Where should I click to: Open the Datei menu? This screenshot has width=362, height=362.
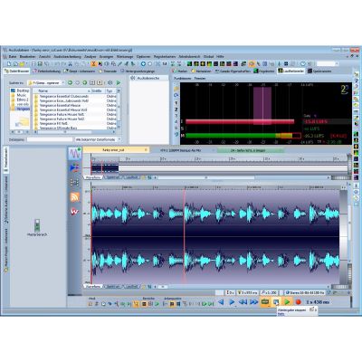pos(13,56)
